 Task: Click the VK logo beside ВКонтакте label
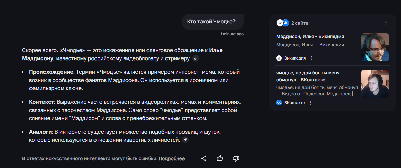[x=279, y=103]
